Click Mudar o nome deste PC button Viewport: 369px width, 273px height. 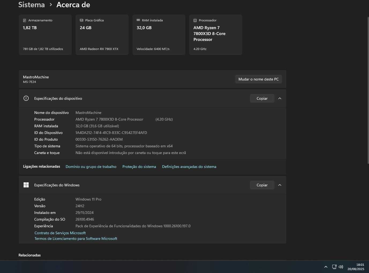pyautogui.click(x=259, y=79)
